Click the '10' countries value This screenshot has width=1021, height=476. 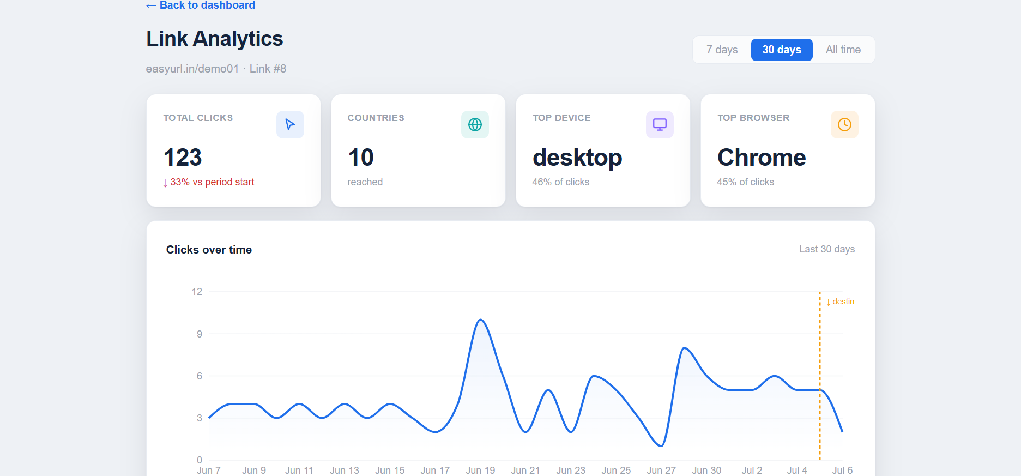pos(361,158)
